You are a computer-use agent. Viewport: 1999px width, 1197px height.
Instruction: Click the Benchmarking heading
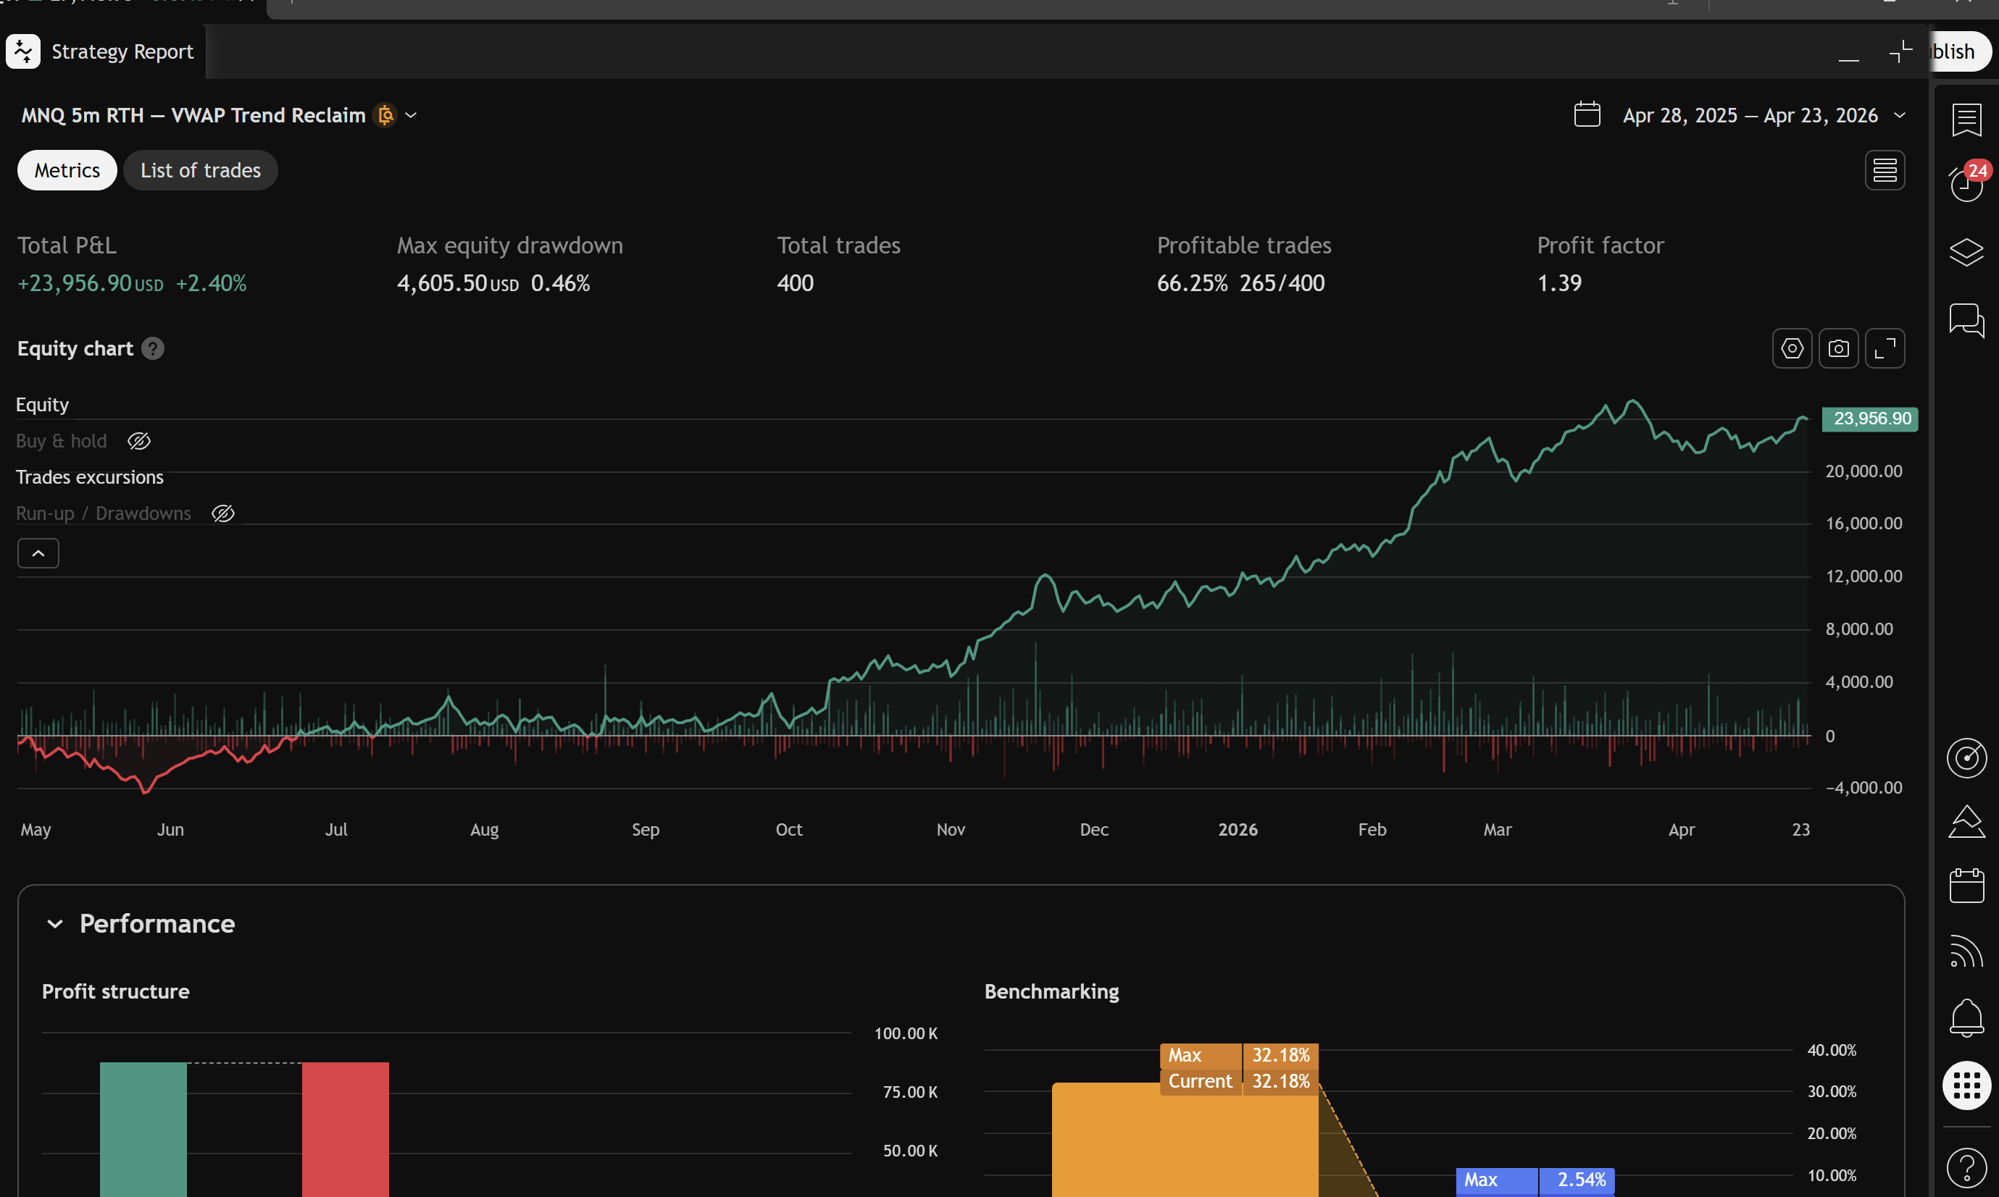[1051, 992]
